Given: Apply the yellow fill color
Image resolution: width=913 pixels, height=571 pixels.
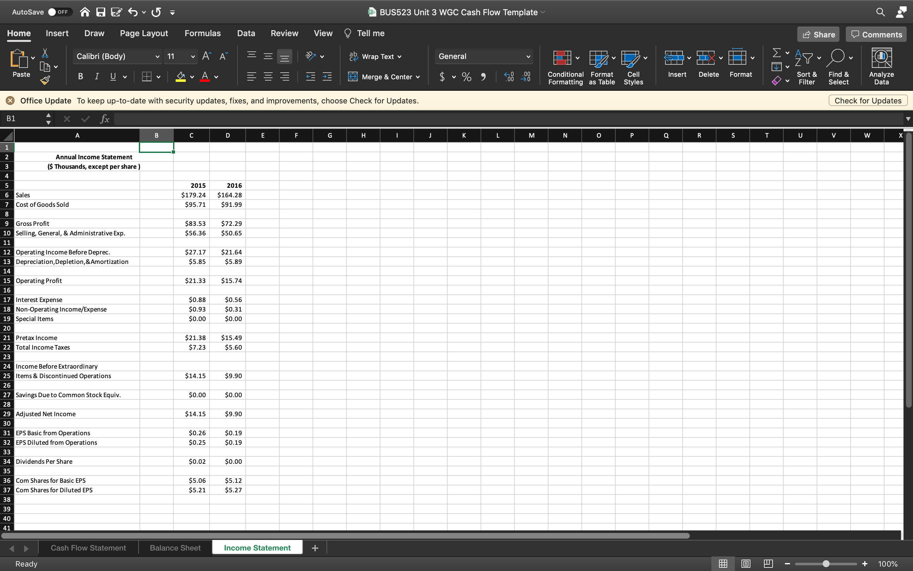Looking at the screenshot, I should tap(181, 77).
